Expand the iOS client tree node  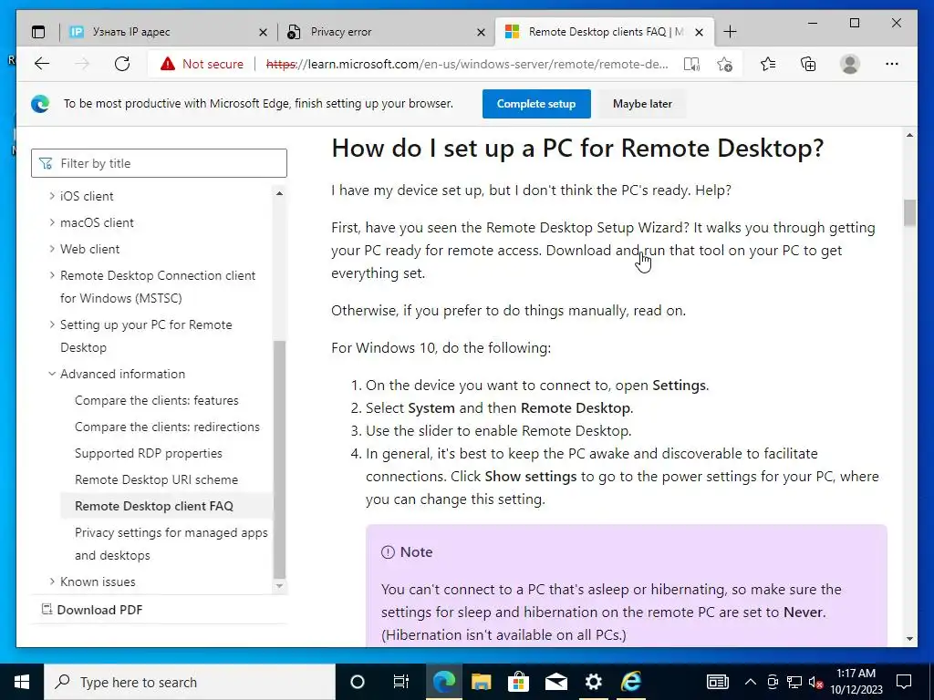coord(52,196)
